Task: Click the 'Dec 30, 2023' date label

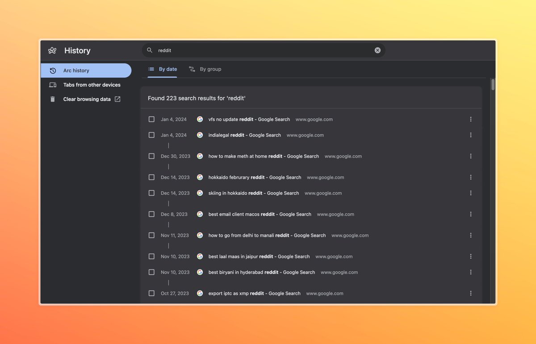Action: tap(176, 156)
